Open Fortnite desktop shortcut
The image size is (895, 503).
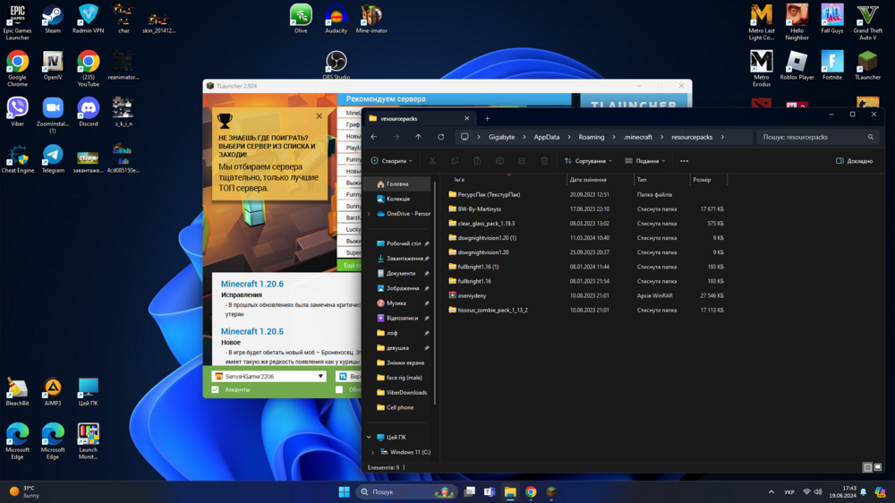(832, 65)
